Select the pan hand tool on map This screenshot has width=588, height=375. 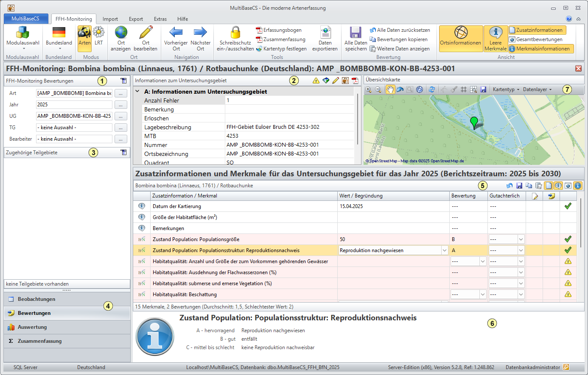[390, 89]
